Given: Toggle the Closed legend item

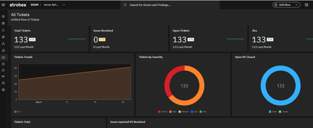Looking at the screenshot, I should coord(283,112).
